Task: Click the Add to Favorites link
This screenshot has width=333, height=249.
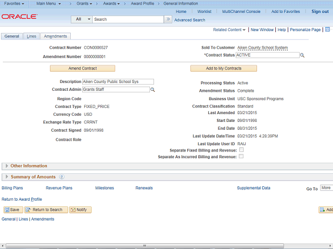Action: (x=286, y=11)
